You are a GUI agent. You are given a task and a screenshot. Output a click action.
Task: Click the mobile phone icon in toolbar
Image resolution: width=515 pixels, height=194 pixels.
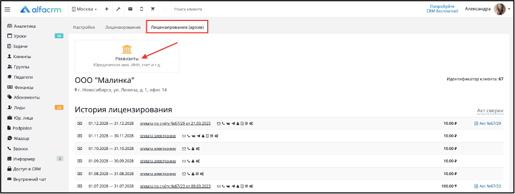[x=142, y=9]
